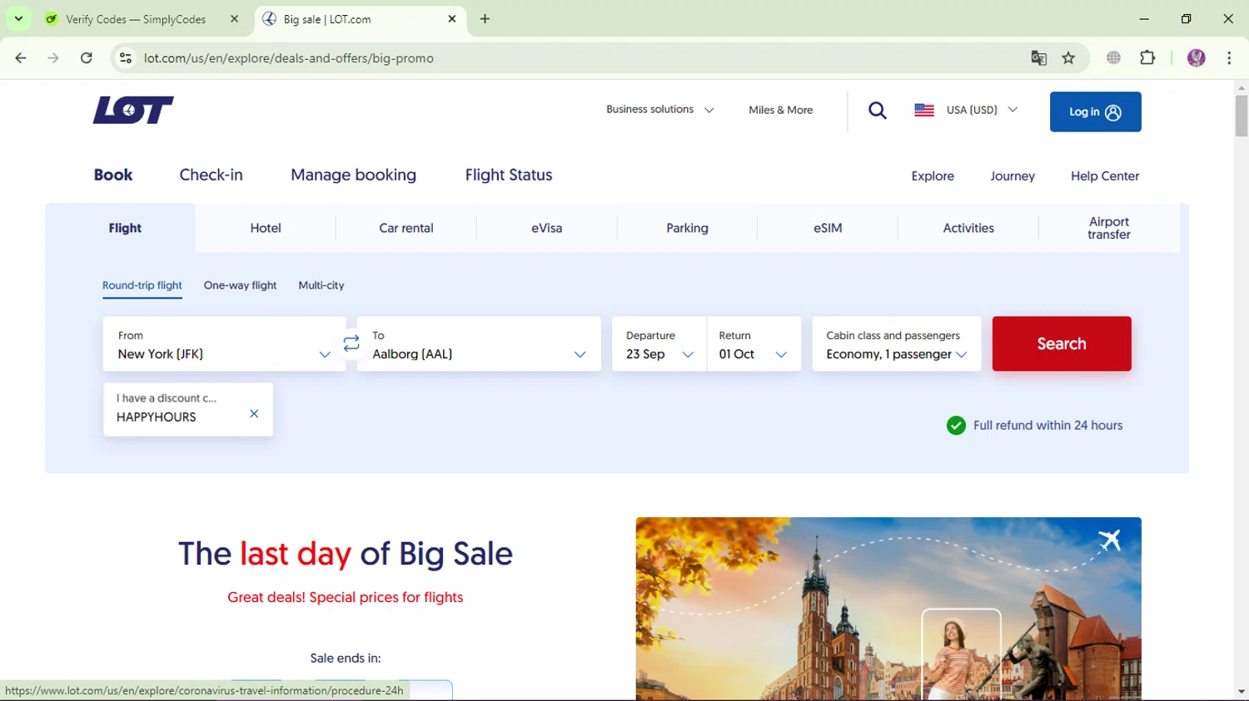Clear the HAPPYHOURS discount code
Viewport: 1249px width, 701px height.
click(x=254, y=413)
